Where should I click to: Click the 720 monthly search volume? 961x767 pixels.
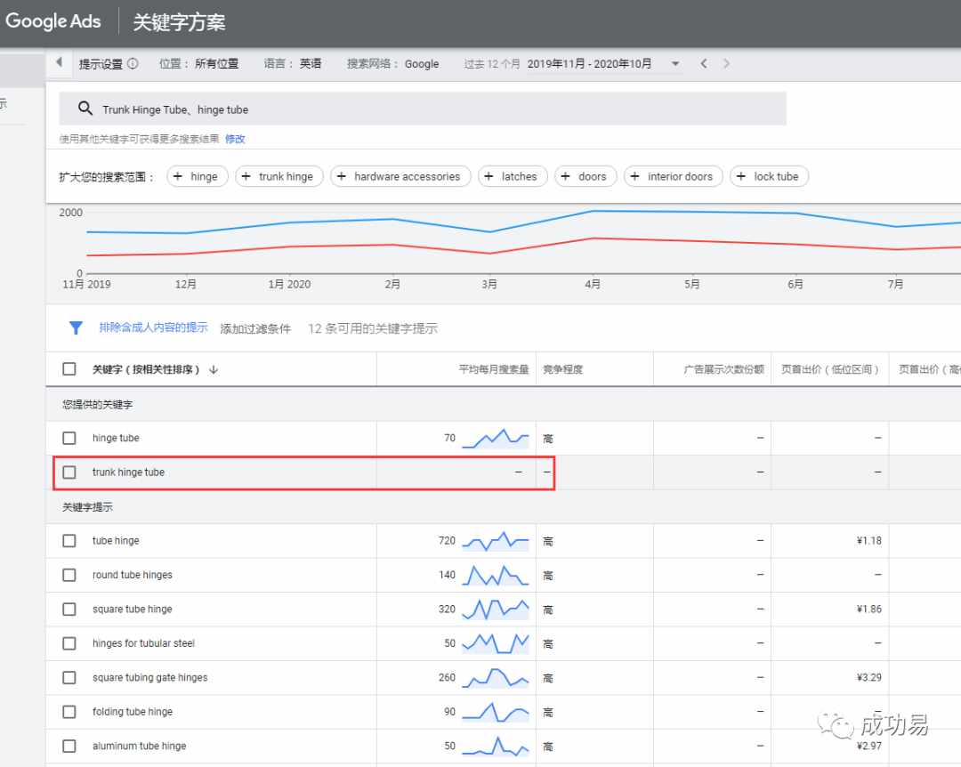point(447,541)
